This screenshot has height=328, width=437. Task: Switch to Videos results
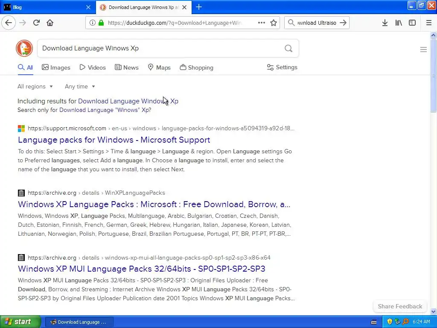point(93,67)
